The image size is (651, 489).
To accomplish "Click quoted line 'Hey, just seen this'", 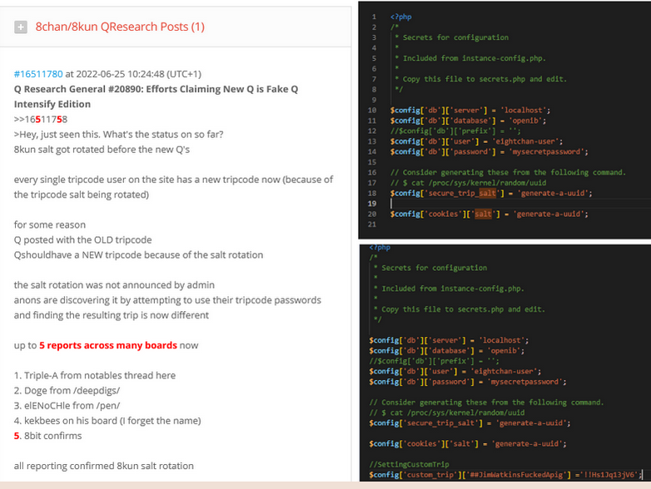I will pos(118,135).
